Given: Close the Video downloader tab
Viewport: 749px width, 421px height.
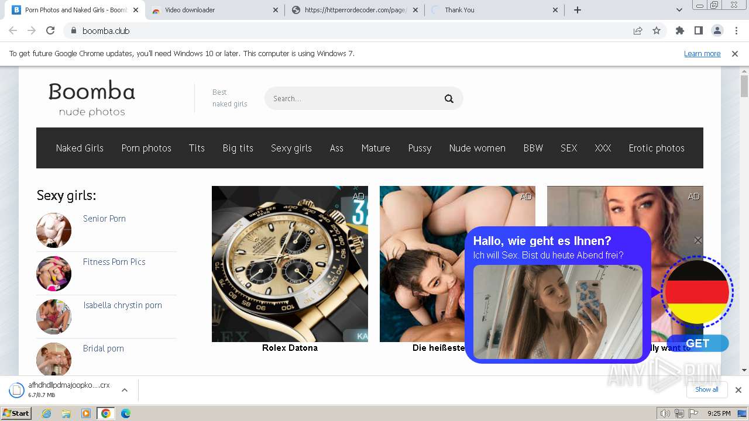Looking at the screenshot, I should pyautogui.click(x=276, y=10).
